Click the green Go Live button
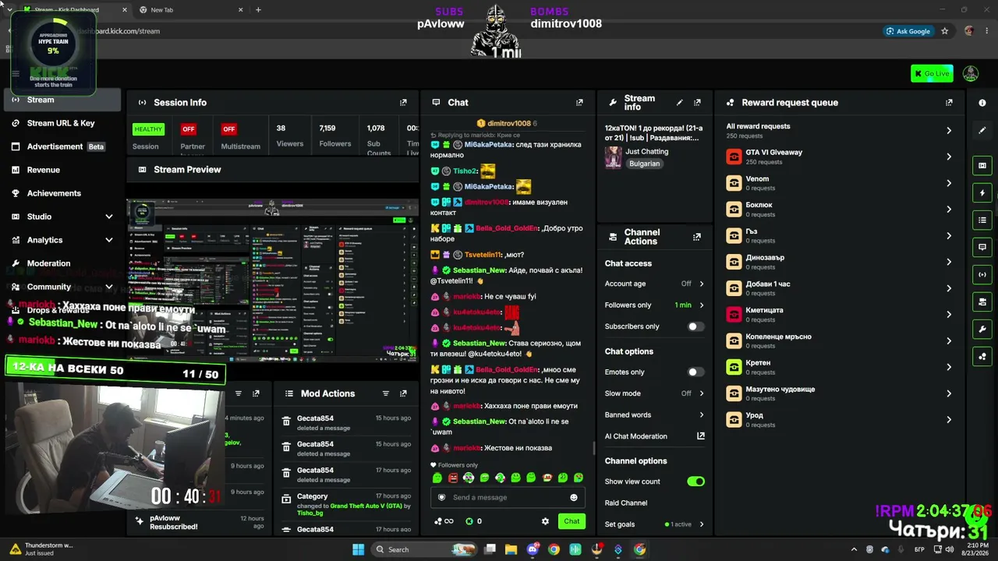This screenshot has height=561, width=998. click(932, 73)
